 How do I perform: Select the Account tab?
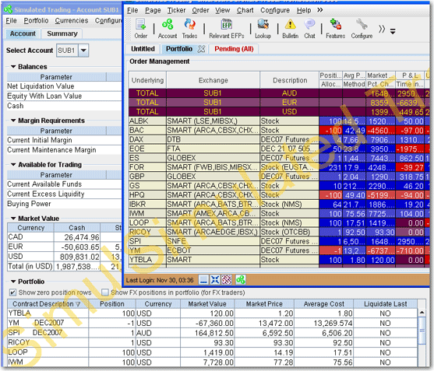pyautogui.click(x=23, y=33)
